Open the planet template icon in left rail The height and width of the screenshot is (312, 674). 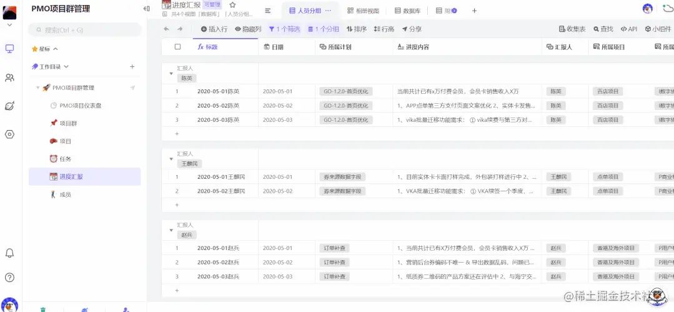(x=9, y=106)
